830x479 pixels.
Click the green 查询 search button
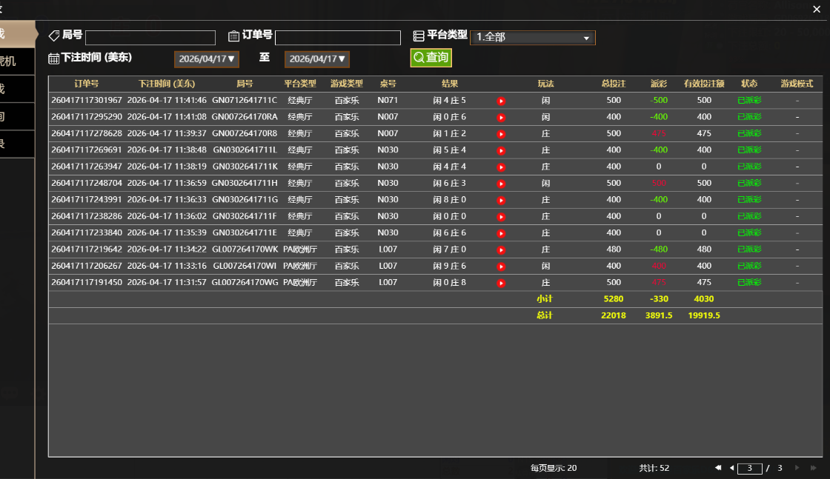pyautogui.click(x=431, y=58)
